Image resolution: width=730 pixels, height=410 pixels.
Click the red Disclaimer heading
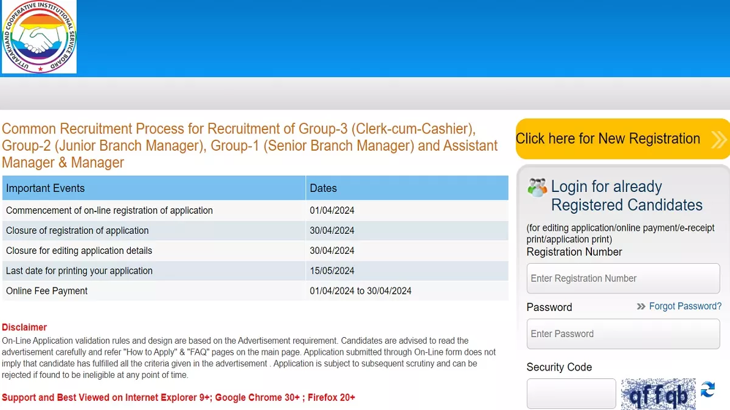coord(24,327)
